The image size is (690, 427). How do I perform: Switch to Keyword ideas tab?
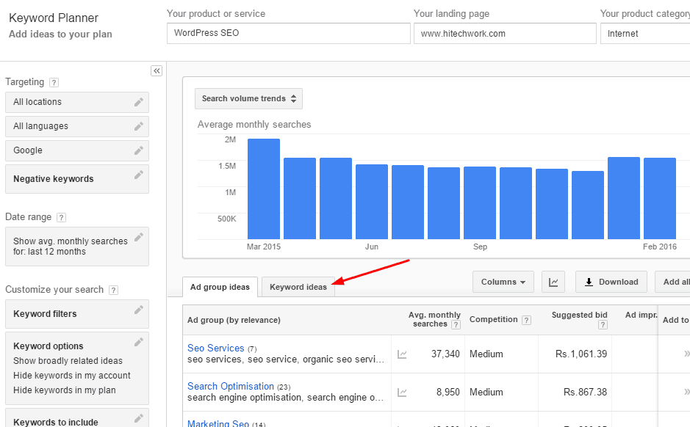[x=298, y=287]
